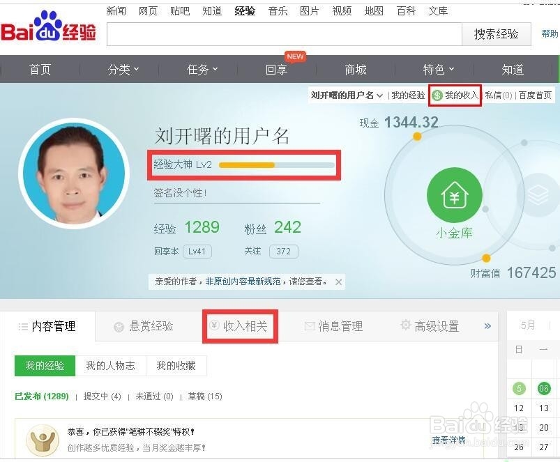Click the 搜索经验 search button
The height and width of the screenshot is (462, 560).
pyautogui.click(x=496, y=34)
